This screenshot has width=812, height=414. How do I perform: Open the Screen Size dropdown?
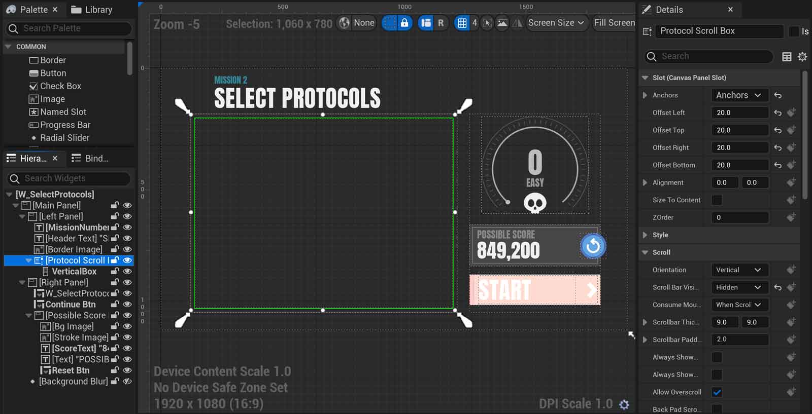[556, 23]
